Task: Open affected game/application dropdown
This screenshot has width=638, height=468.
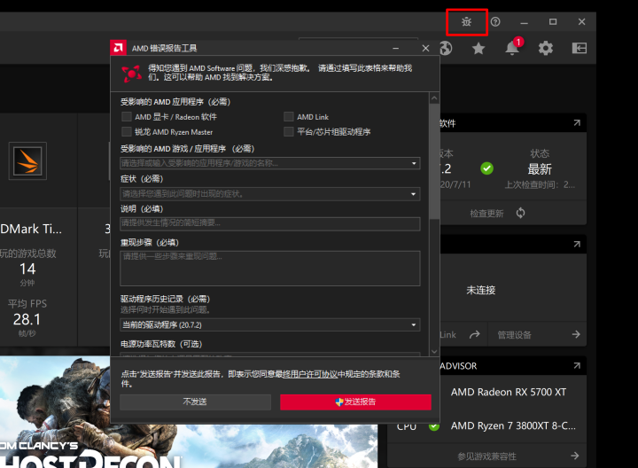Action: [270, 163]
